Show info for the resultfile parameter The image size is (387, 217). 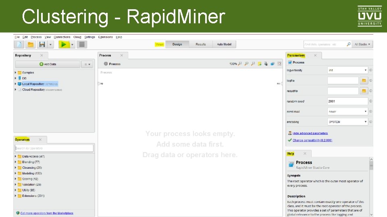[371, 91]
